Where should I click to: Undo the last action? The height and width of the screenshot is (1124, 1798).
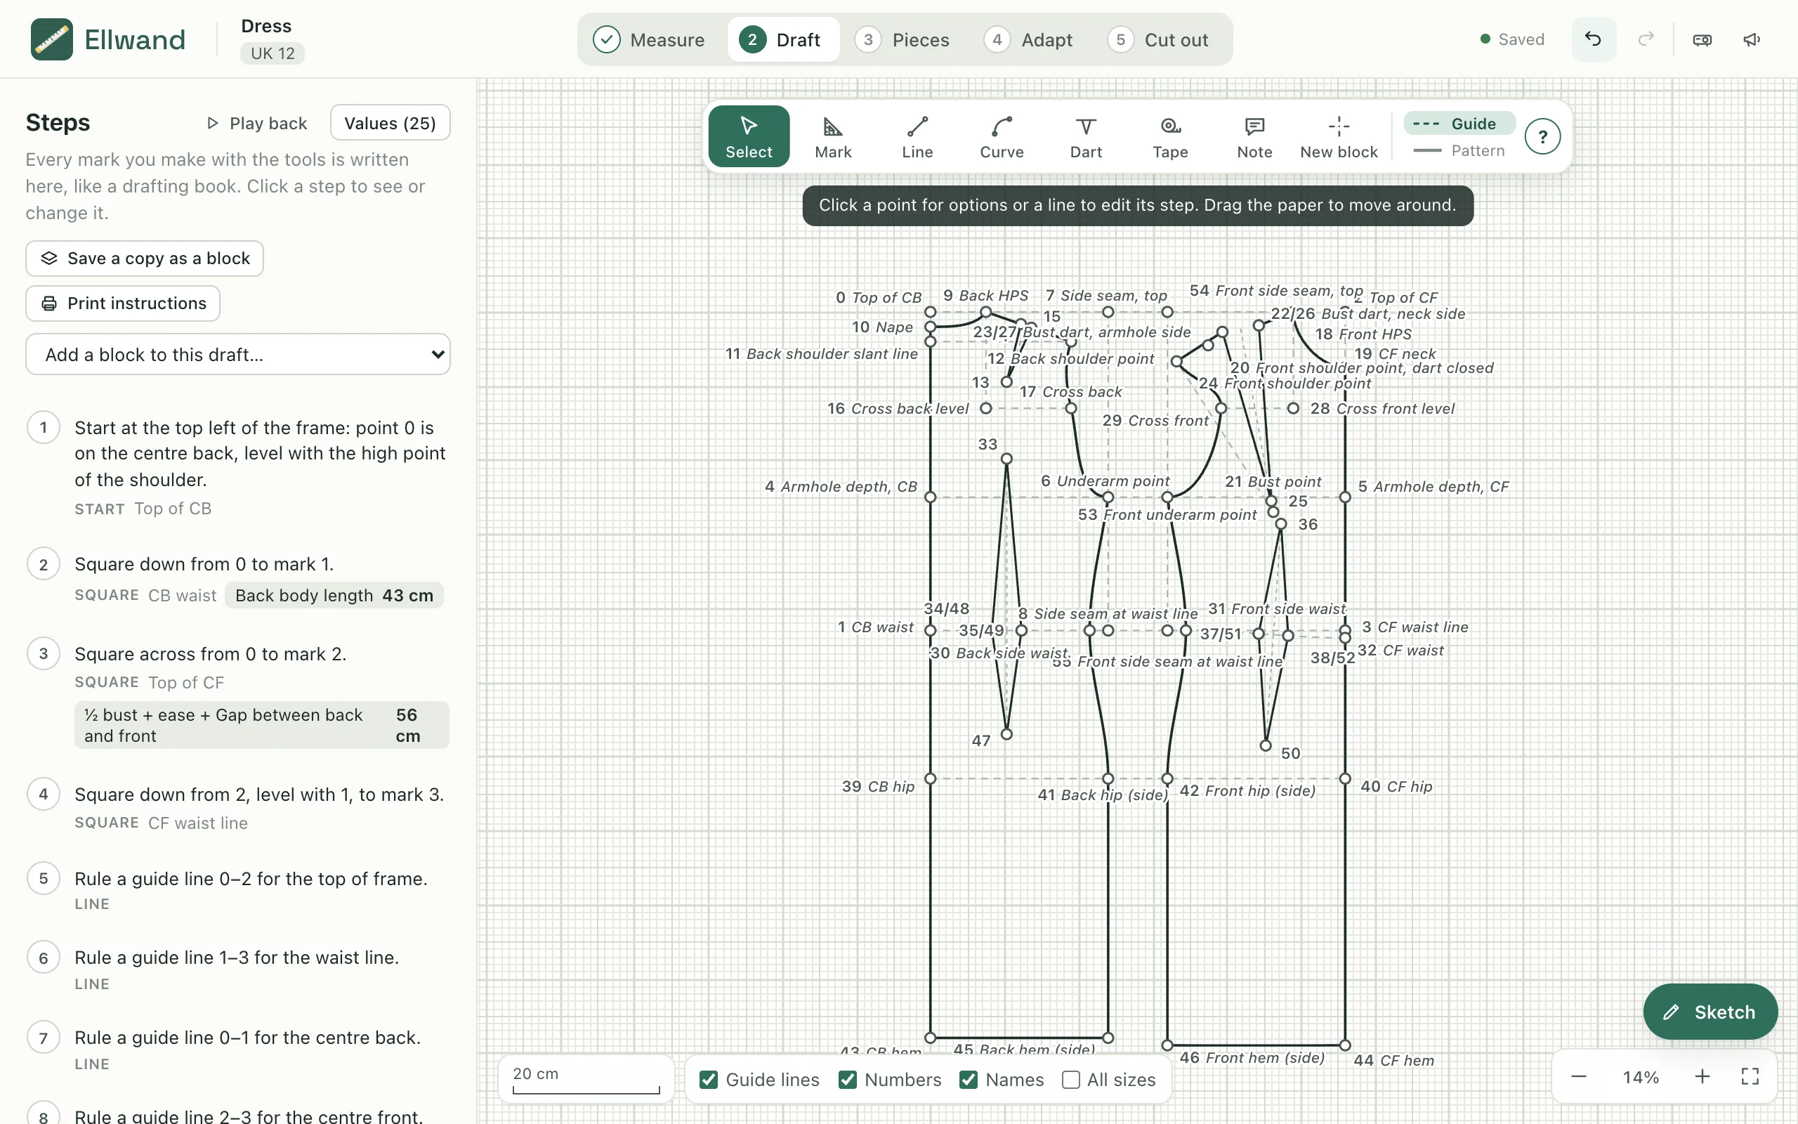[1593, 39]
